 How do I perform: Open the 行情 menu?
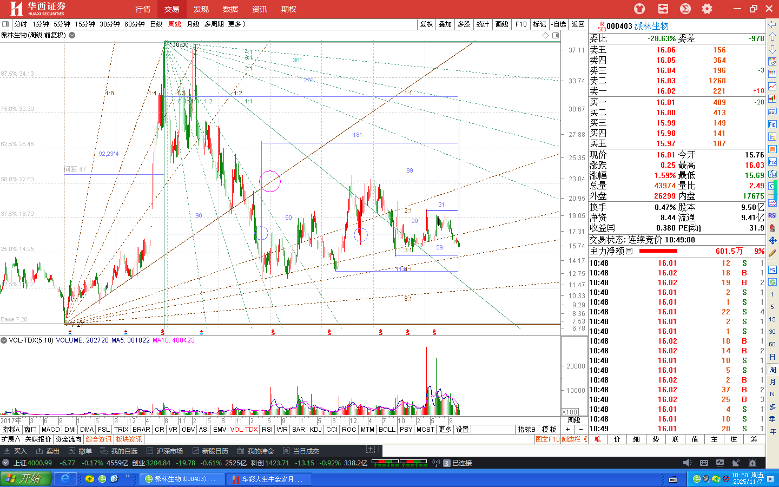[x=143, y=9]
